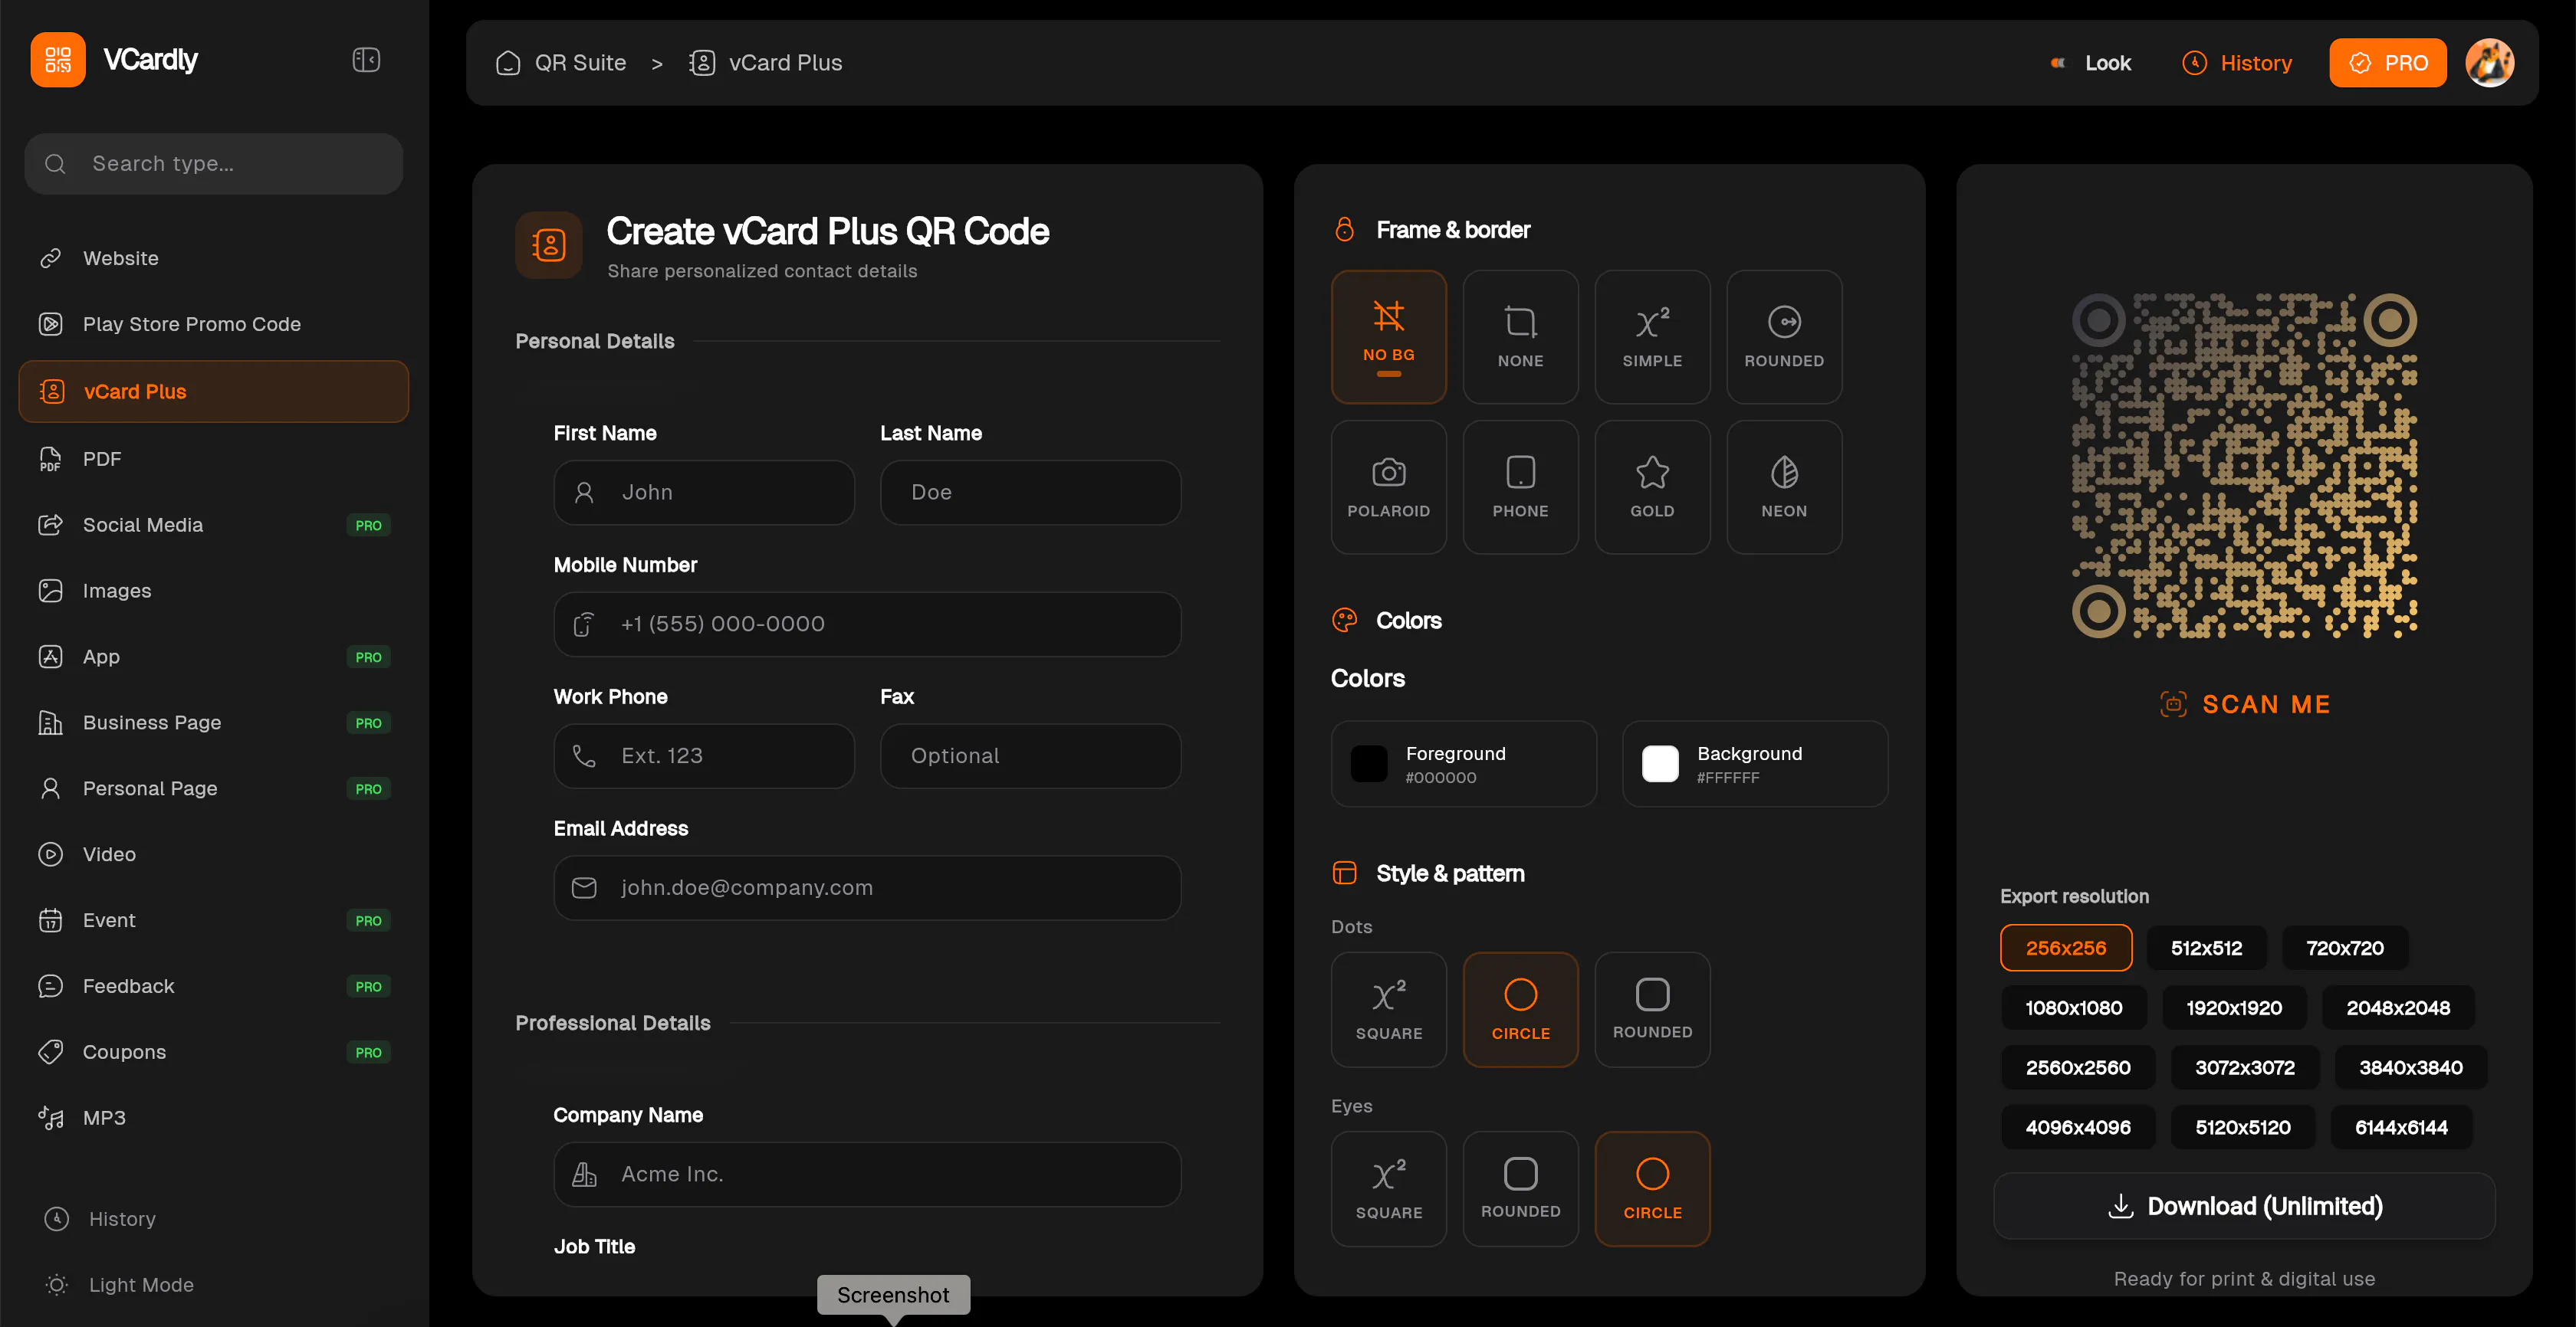The width and height of the screenshot is (2576, 1327).
Task: Choose Rounded eyes style
Action: 1520,1189
